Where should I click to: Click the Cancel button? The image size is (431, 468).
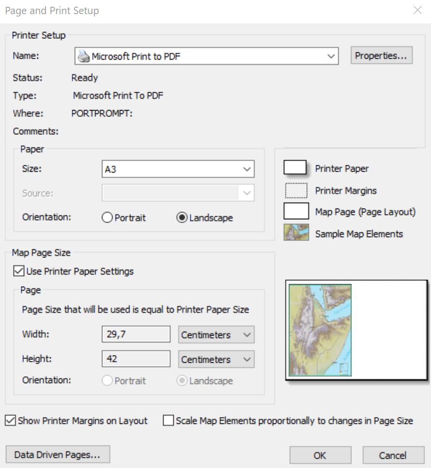(x=393, y=455)
